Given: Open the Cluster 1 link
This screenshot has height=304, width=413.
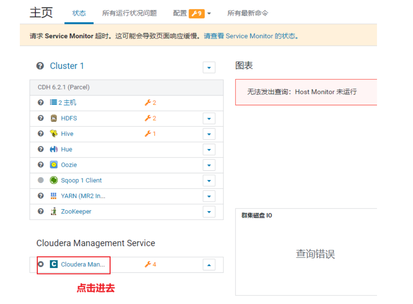Looking at the screenshot, I should click(67, 66).
